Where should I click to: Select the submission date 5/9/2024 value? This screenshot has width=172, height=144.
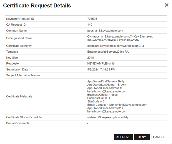[x=101, y=69]
